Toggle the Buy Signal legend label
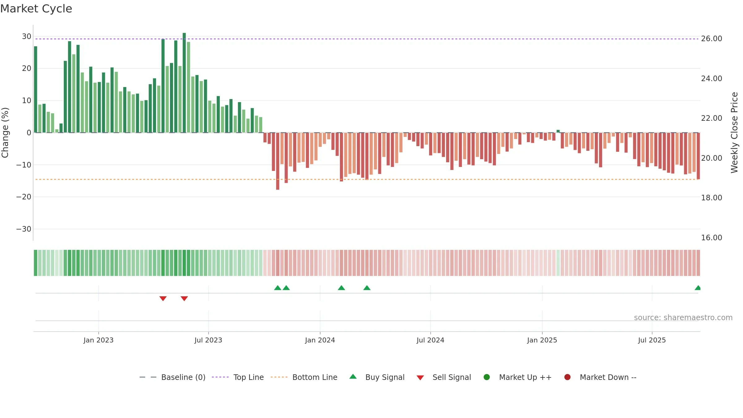The height and width of the screenshot is (418, 743). point(385,377)
